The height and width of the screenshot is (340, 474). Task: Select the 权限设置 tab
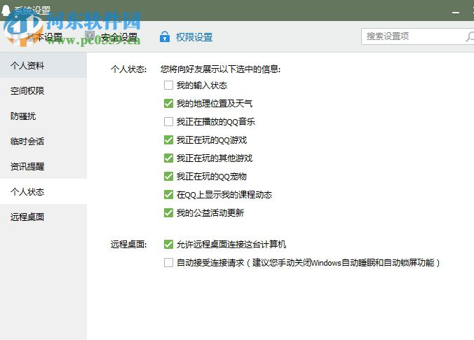point(194,37)
